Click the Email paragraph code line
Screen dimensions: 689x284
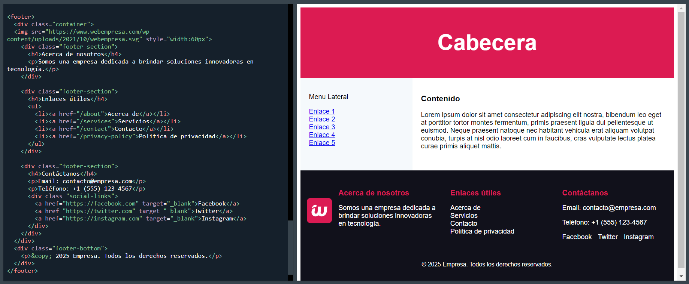tap(87, 181)
